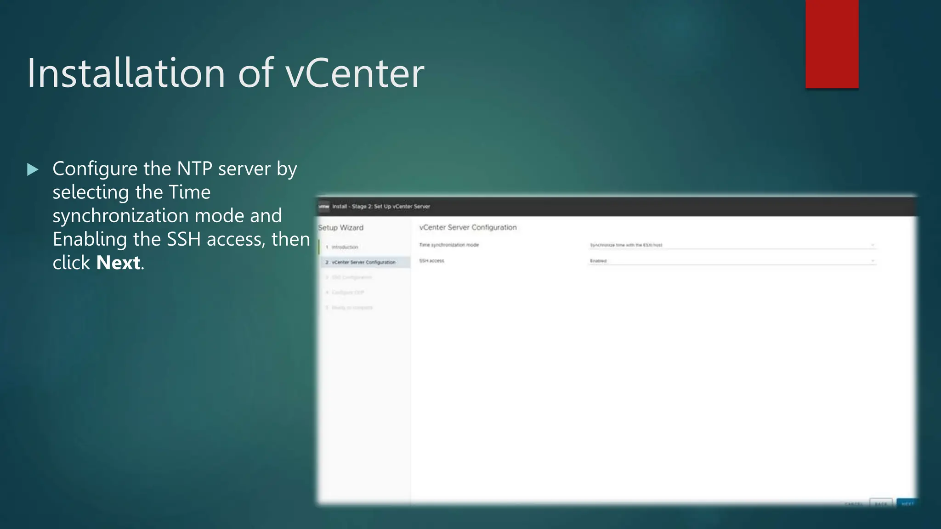Click the BACK button in the wizard
Screen dimensions: 941x529
881,504
